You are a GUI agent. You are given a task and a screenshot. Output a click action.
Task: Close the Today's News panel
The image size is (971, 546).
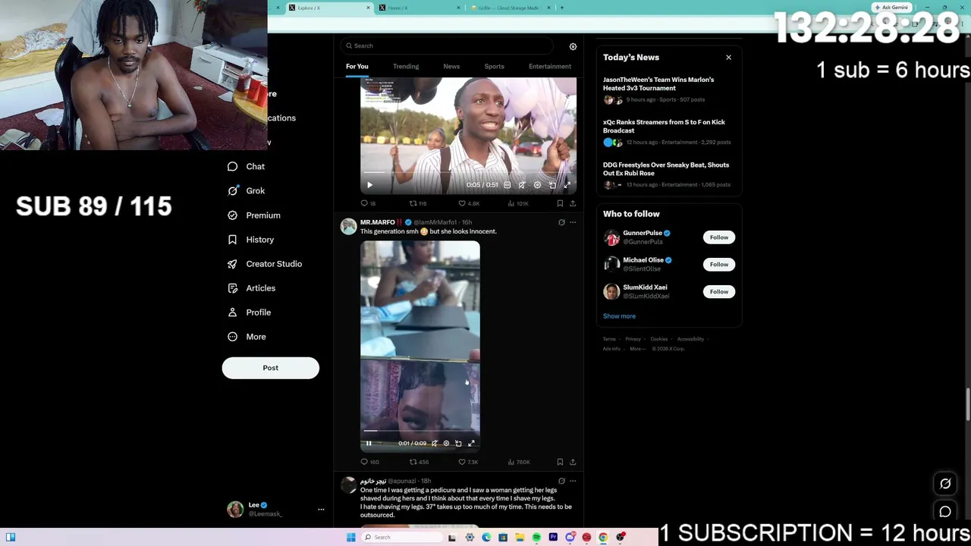pyautogui.click(x=728, y=58)
